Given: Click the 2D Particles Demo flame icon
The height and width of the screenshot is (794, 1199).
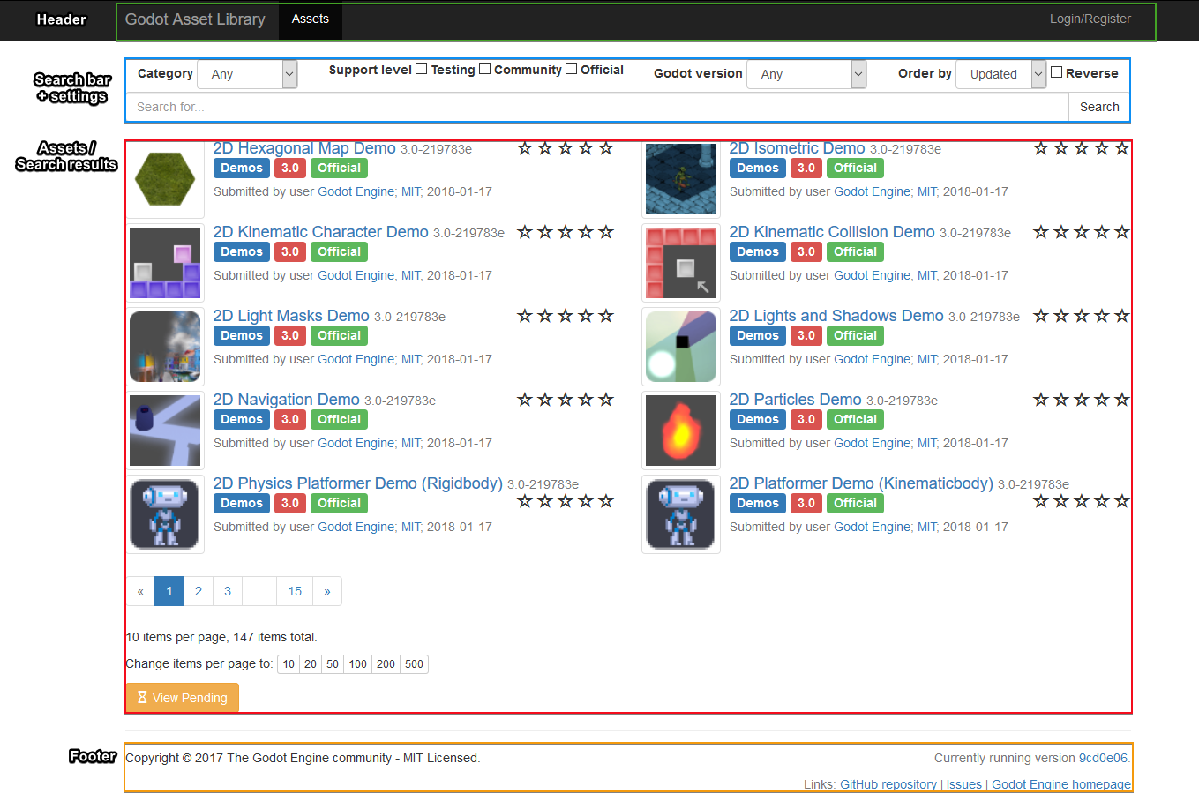Looking at the screenshot, I should pos(680,431).
